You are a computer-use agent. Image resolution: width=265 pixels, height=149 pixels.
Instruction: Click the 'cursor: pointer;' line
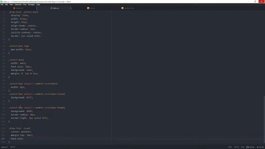tap(21, 132)
